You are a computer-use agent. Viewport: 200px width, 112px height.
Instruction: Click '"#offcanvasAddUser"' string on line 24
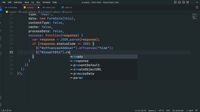[x=57, y=48]
